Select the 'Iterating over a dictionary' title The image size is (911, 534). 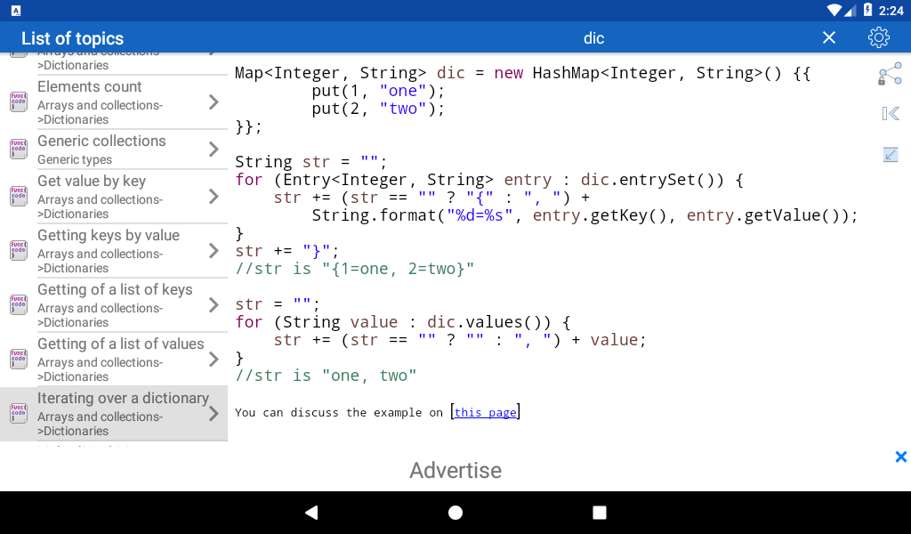pos(123,398)
